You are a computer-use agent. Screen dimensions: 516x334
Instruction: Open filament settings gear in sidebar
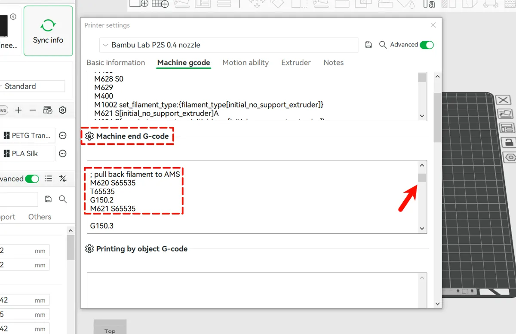click(x=63, y=110)
